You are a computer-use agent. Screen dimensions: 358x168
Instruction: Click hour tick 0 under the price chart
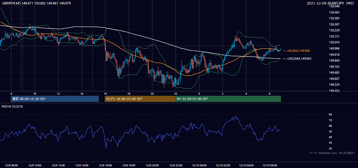[x=199, y=94]
